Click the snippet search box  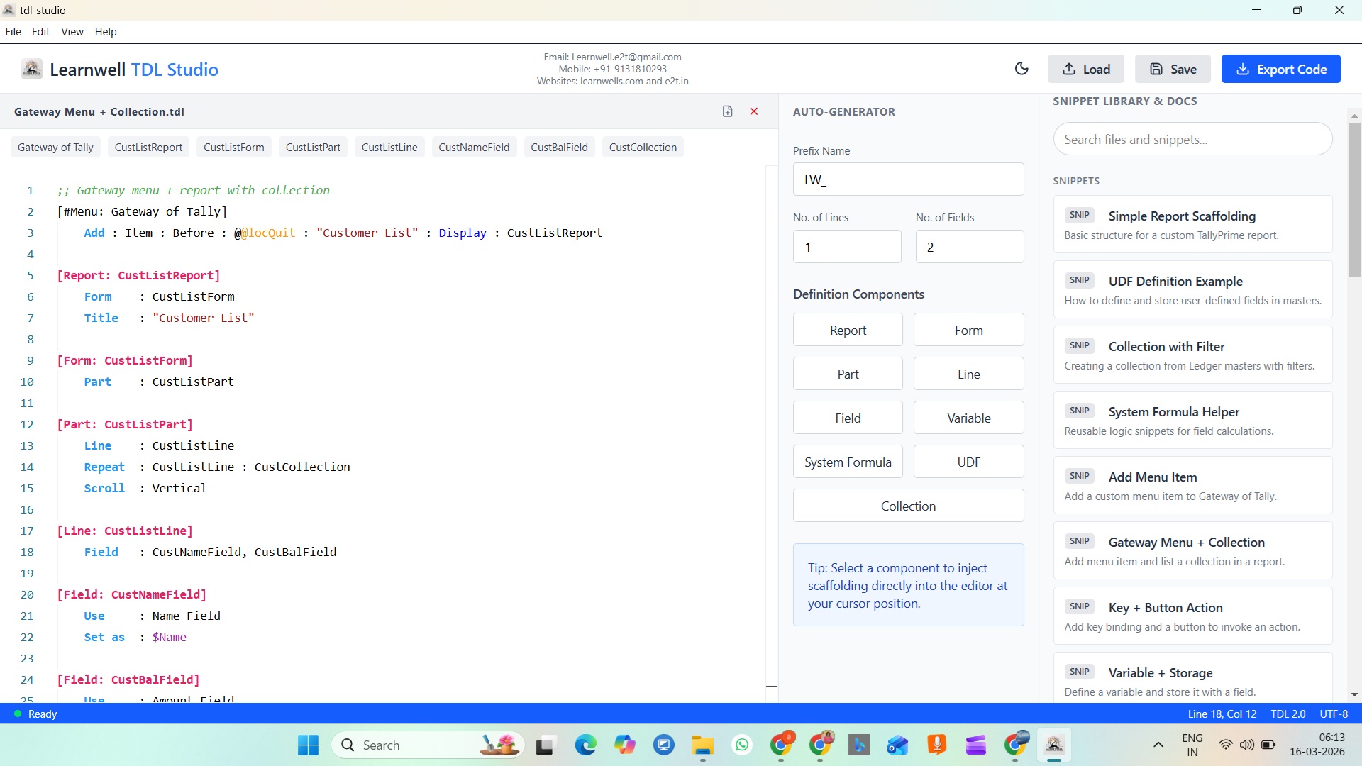pos(1192,140)
